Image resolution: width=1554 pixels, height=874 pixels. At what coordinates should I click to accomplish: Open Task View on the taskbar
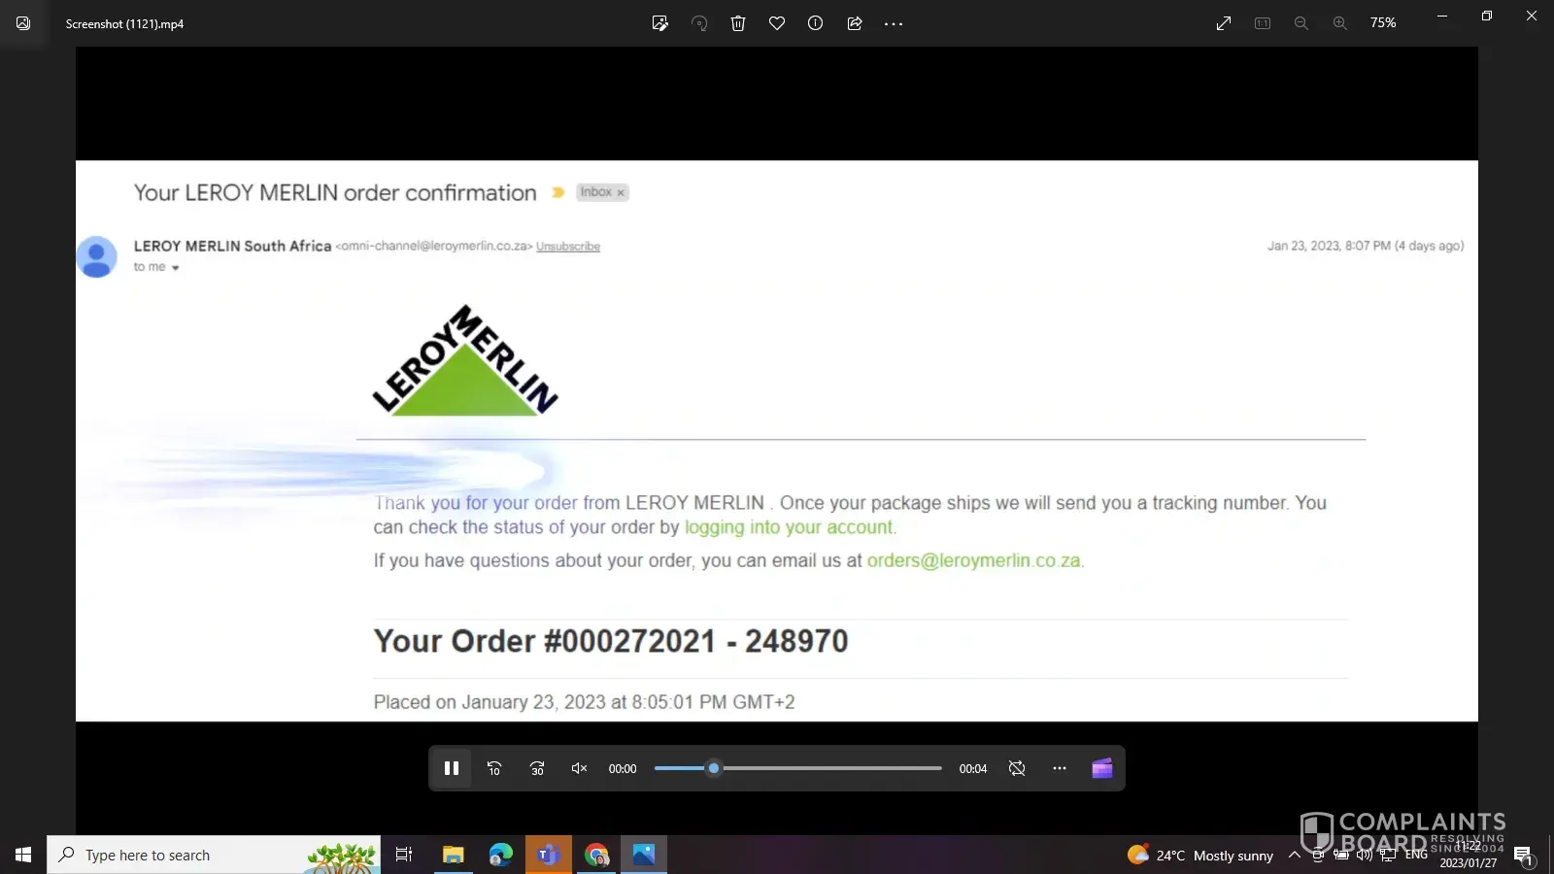pyautogui.click(x=404, y=855)
